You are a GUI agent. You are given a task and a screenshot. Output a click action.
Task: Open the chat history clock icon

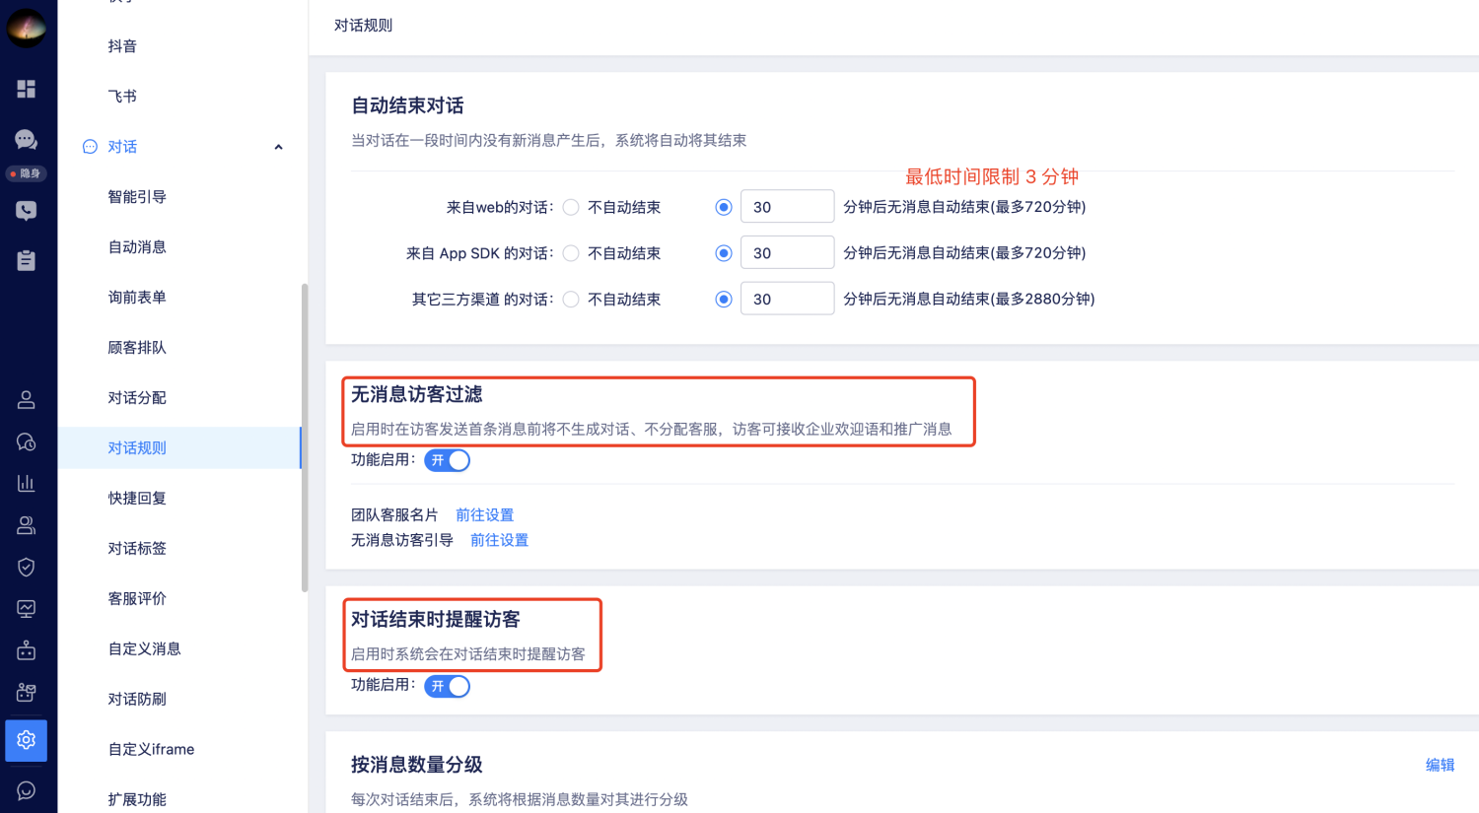click(x=27, y=441)
